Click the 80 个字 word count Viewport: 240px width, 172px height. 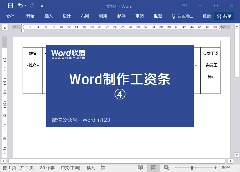click(47, 168)
